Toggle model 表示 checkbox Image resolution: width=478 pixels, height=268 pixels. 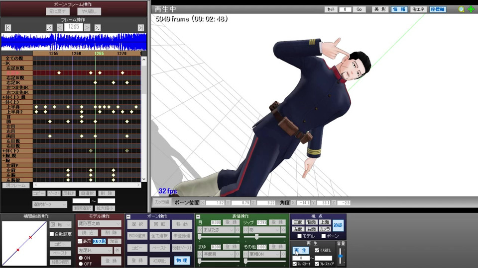[80, 241]
